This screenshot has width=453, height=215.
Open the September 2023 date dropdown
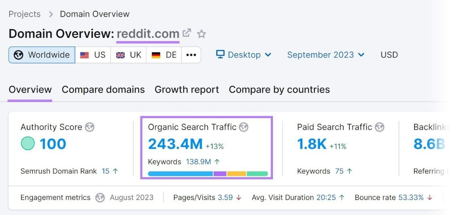[x=326, y=55]
